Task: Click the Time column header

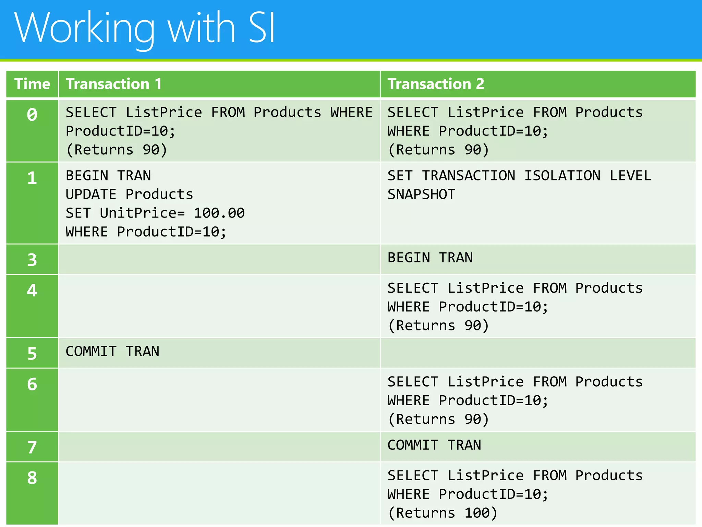Action: pos(32,84)
